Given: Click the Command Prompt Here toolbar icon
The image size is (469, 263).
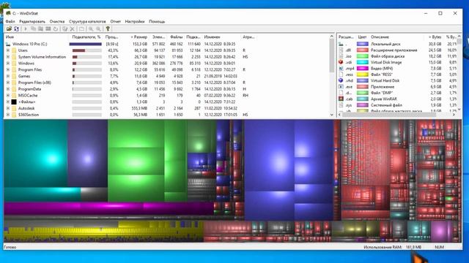Looking at the screenshot, I should [48, 29].
